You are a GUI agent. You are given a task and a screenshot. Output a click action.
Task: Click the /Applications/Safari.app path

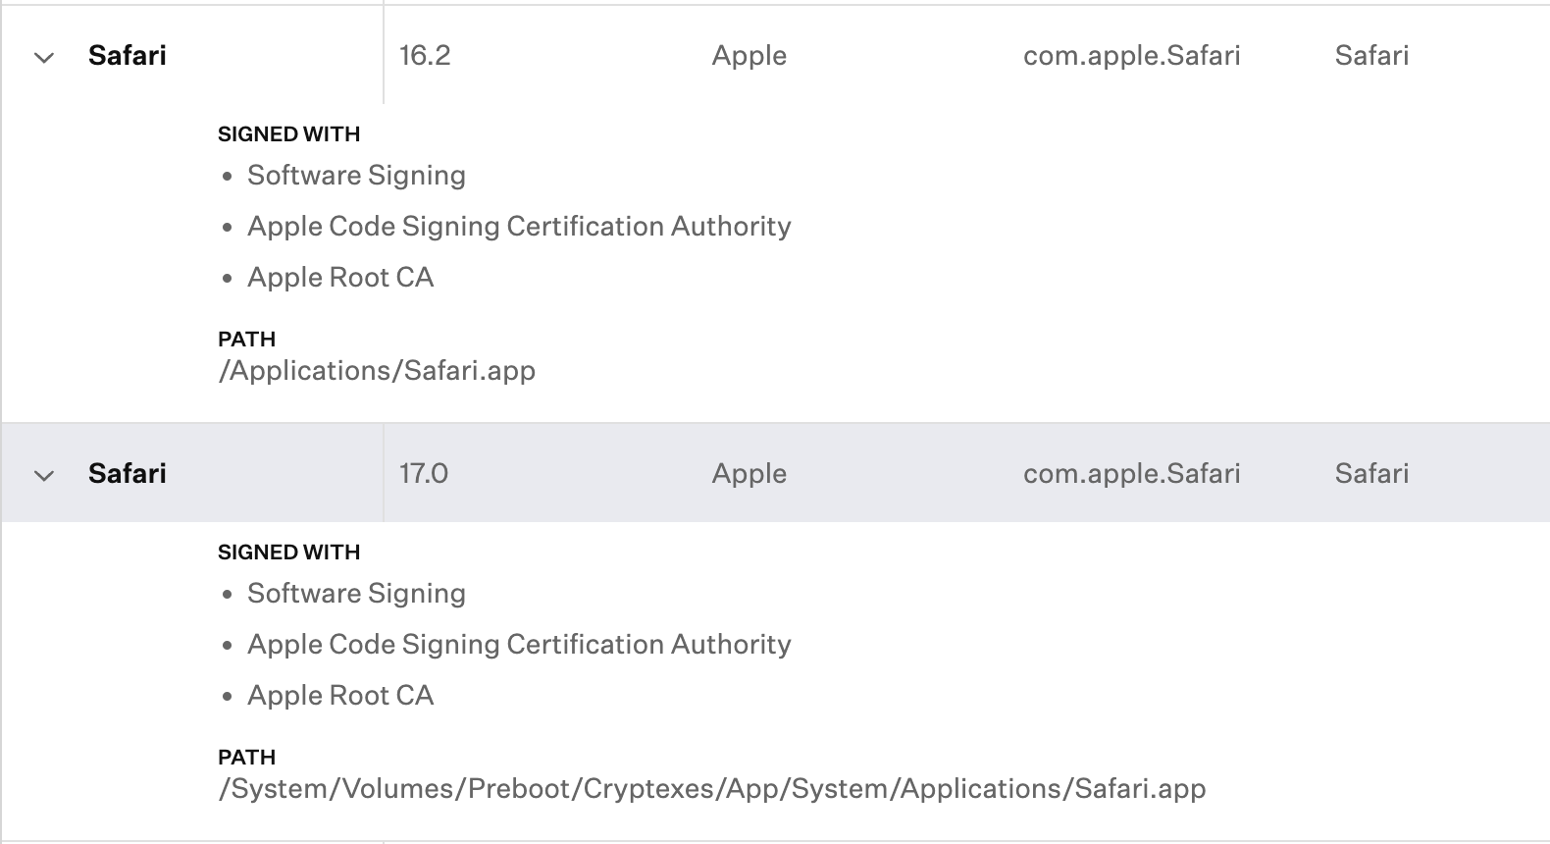377,371
